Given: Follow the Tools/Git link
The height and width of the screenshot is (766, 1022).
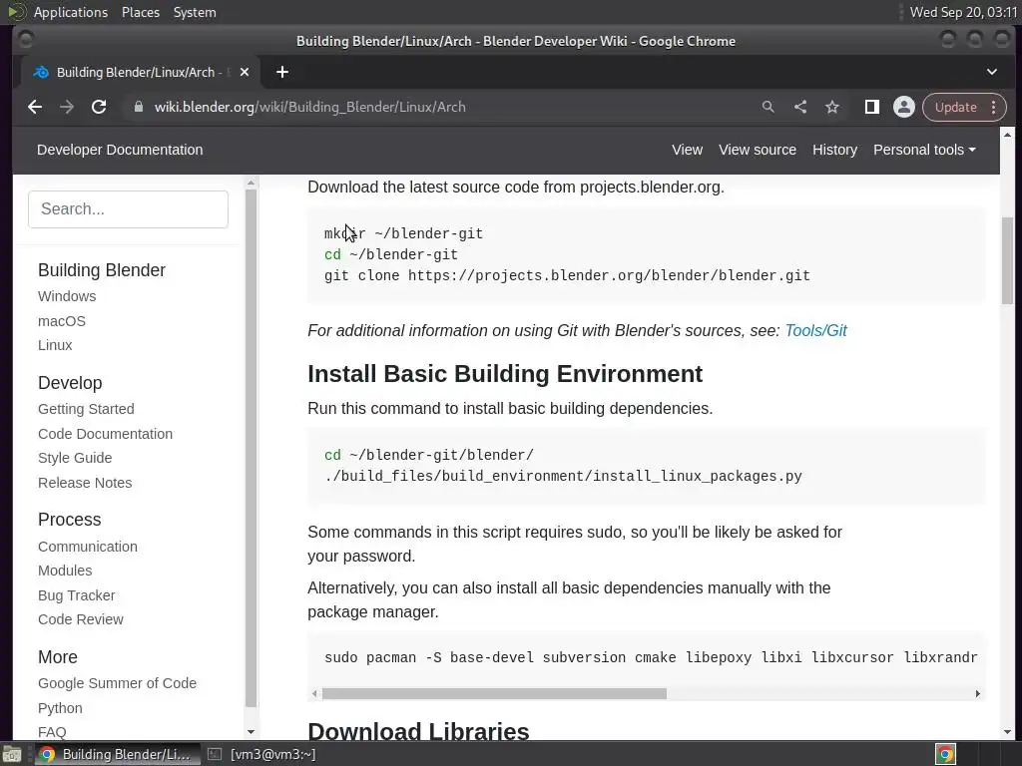Looking at the screenshot, I should coord(815,331).
